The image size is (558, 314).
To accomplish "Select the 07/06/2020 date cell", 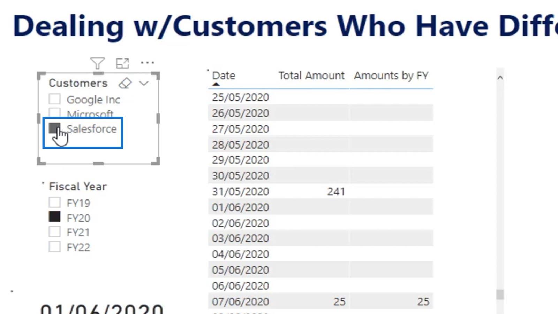I will [x=240, y=301].
